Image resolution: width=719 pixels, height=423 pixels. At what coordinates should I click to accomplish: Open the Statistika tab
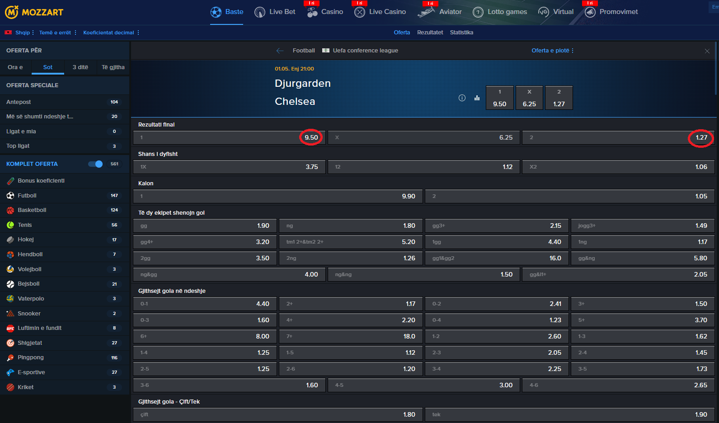point(461,33)
